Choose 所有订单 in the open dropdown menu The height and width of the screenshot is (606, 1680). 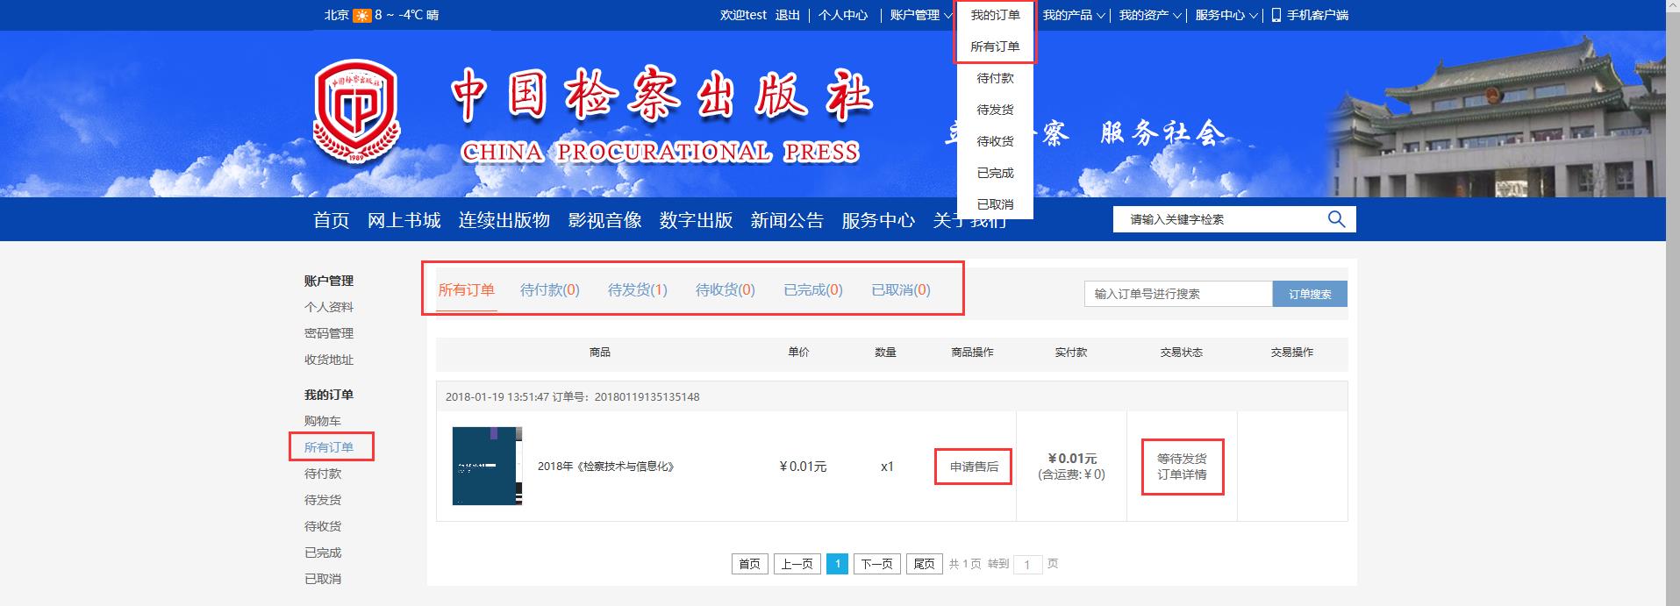[x=995, y=46]
